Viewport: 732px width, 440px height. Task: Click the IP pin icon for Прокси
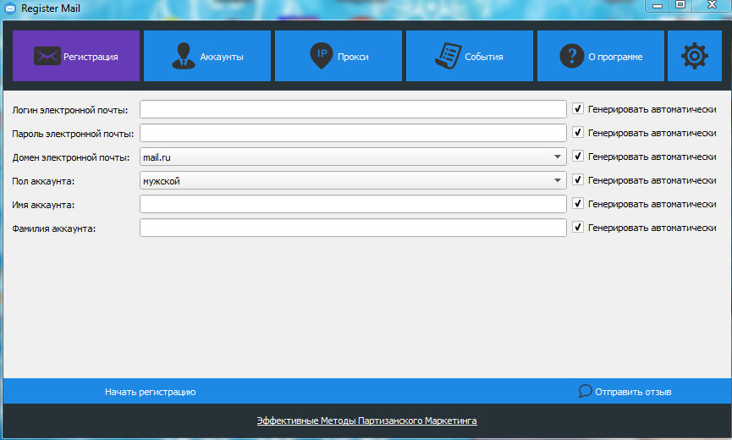(321, 56)
